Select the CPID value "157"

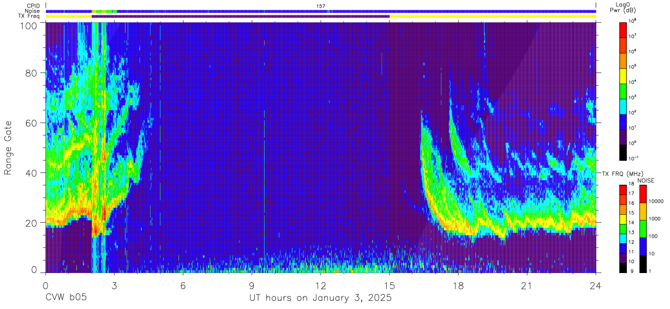tap(321, 6)
